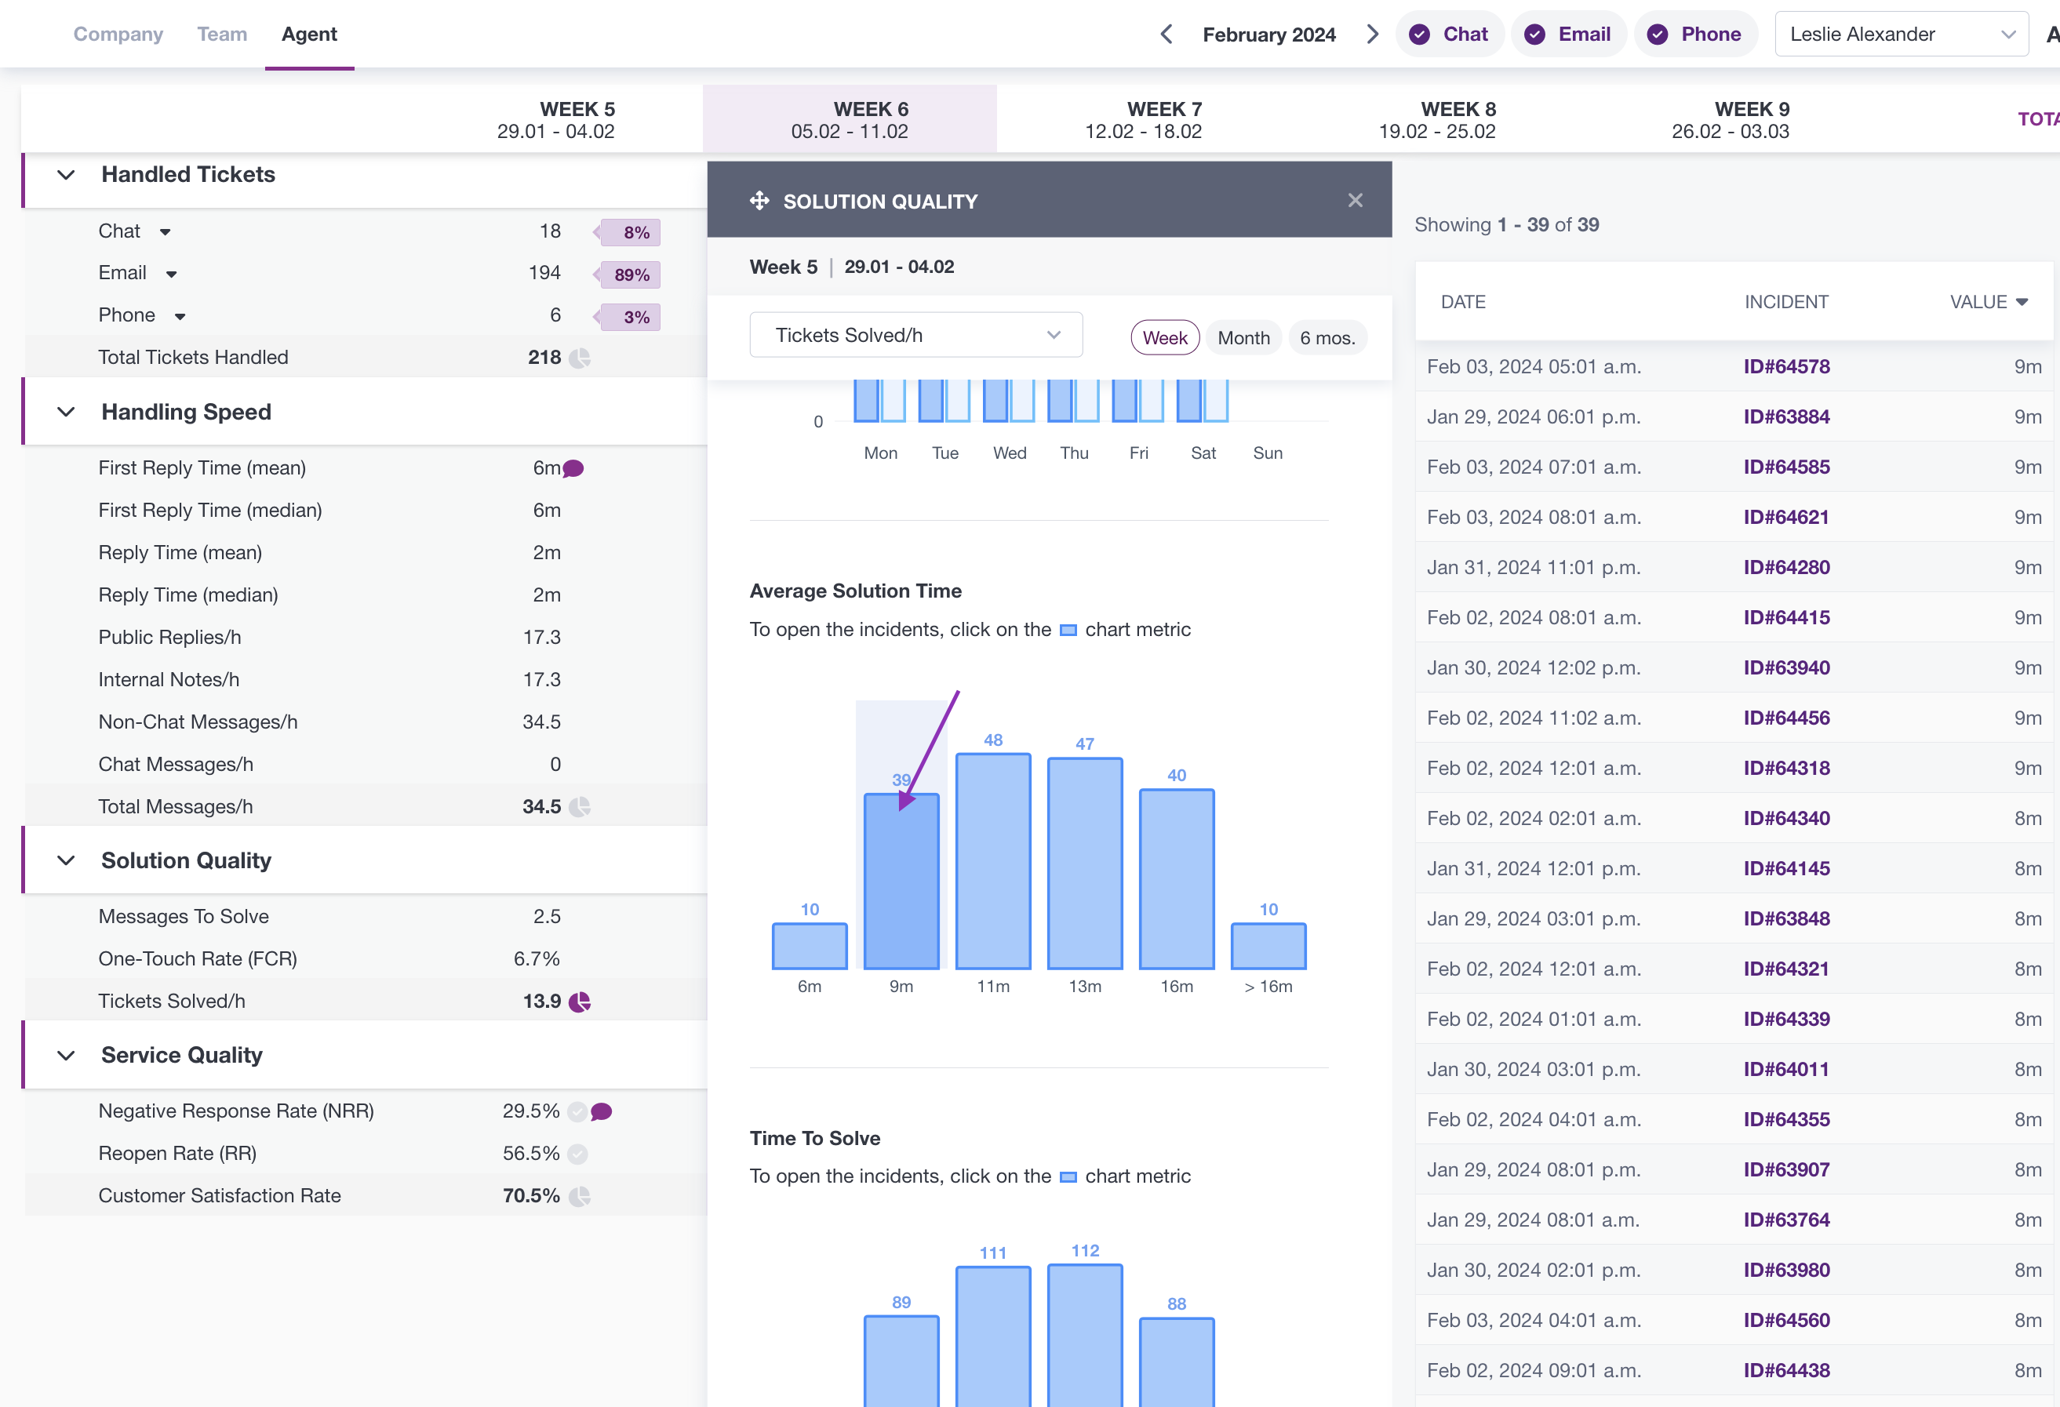Click pie icon beside Customer Satisfaction Rate

pos(580,1196)
